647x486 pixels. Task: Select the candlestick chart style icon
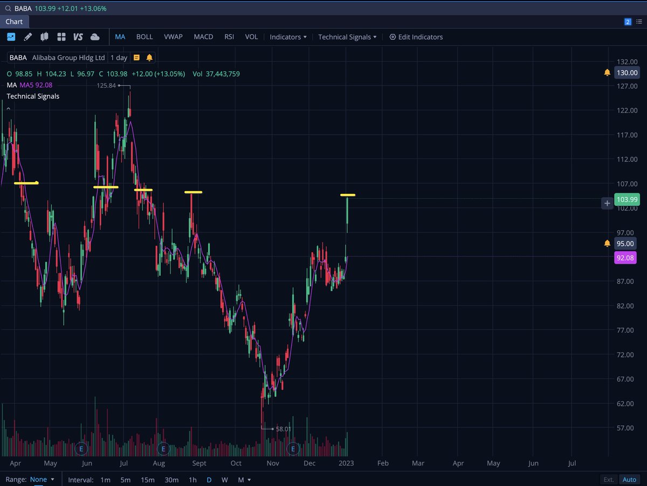[x=45, y=37]
